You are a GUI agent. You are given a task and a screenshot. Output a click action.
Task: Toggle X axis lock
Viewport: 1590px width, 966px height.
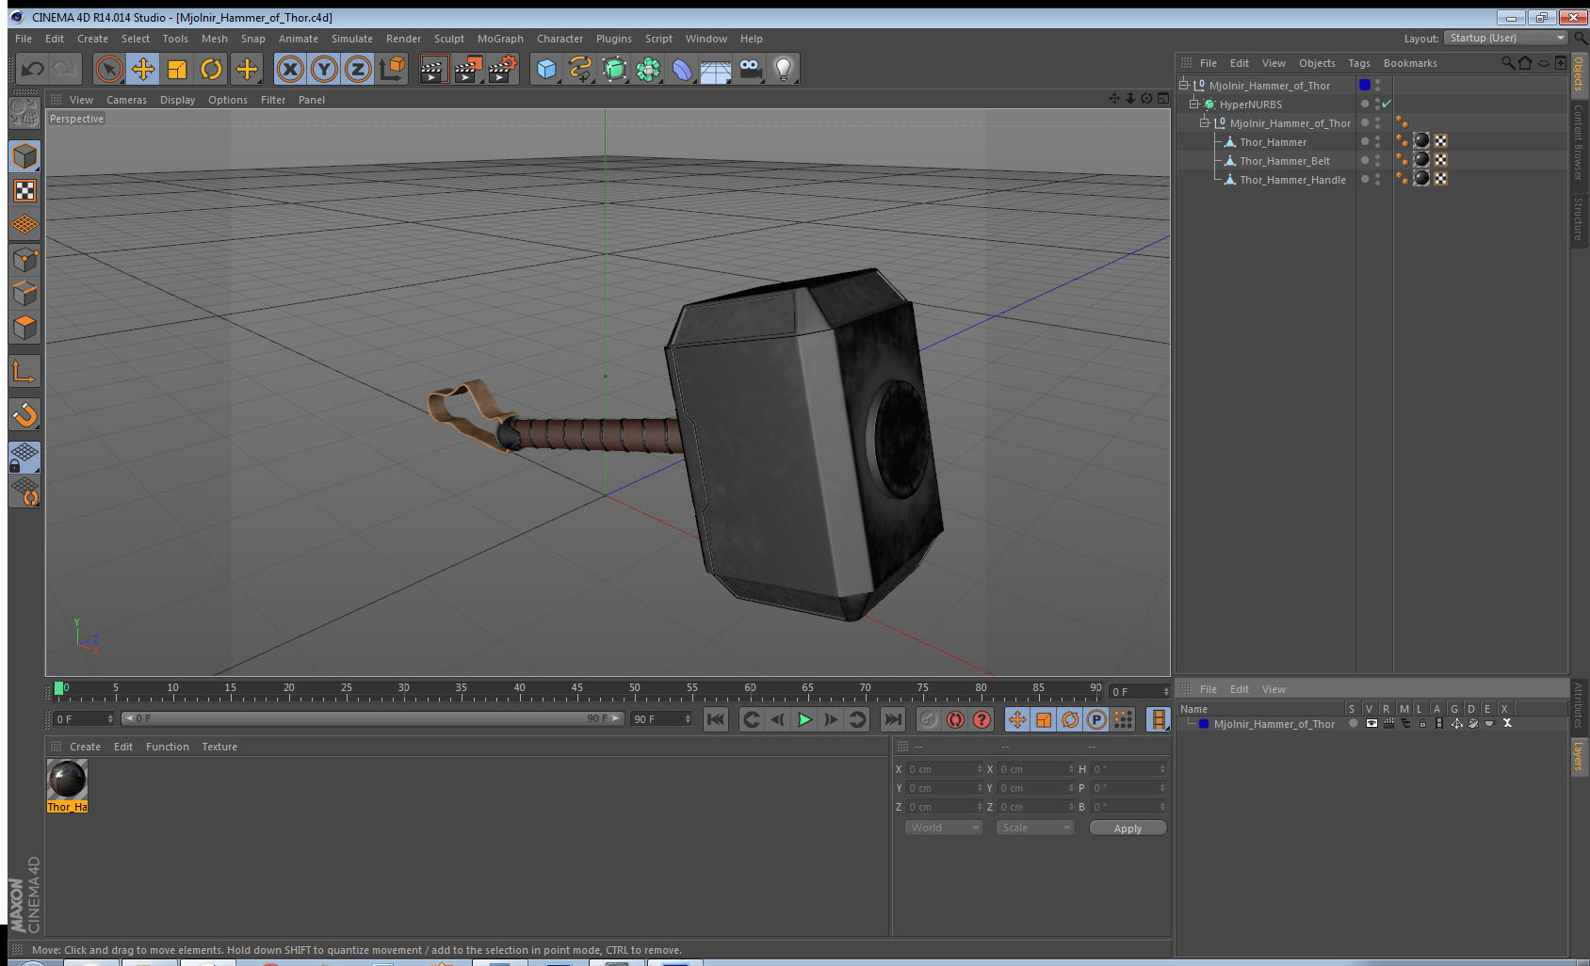point(290,69)
